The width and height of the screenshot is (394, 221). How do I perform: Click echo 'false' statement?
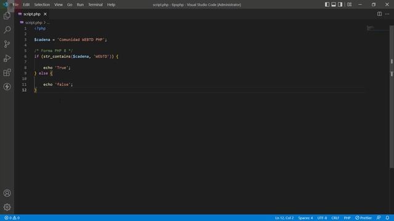pos(58,85)
